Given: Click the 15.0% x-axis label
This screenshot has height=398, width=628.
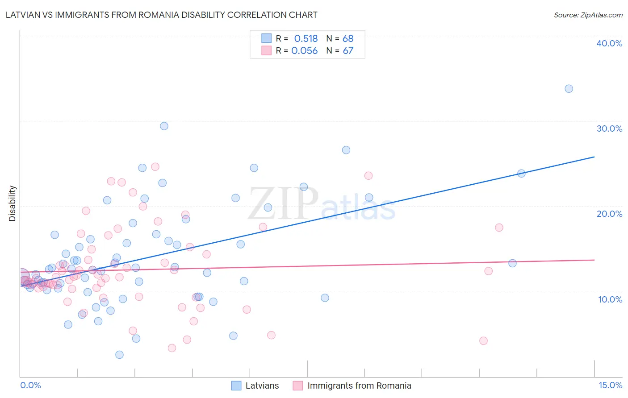Looking at the screenshot, I should point(610,385).
